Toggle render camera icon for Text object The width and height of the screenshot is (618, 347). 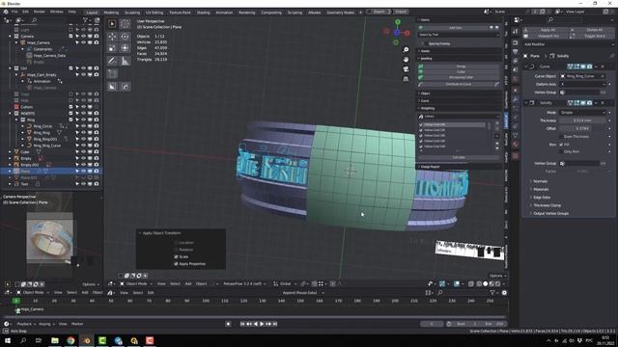97,184
